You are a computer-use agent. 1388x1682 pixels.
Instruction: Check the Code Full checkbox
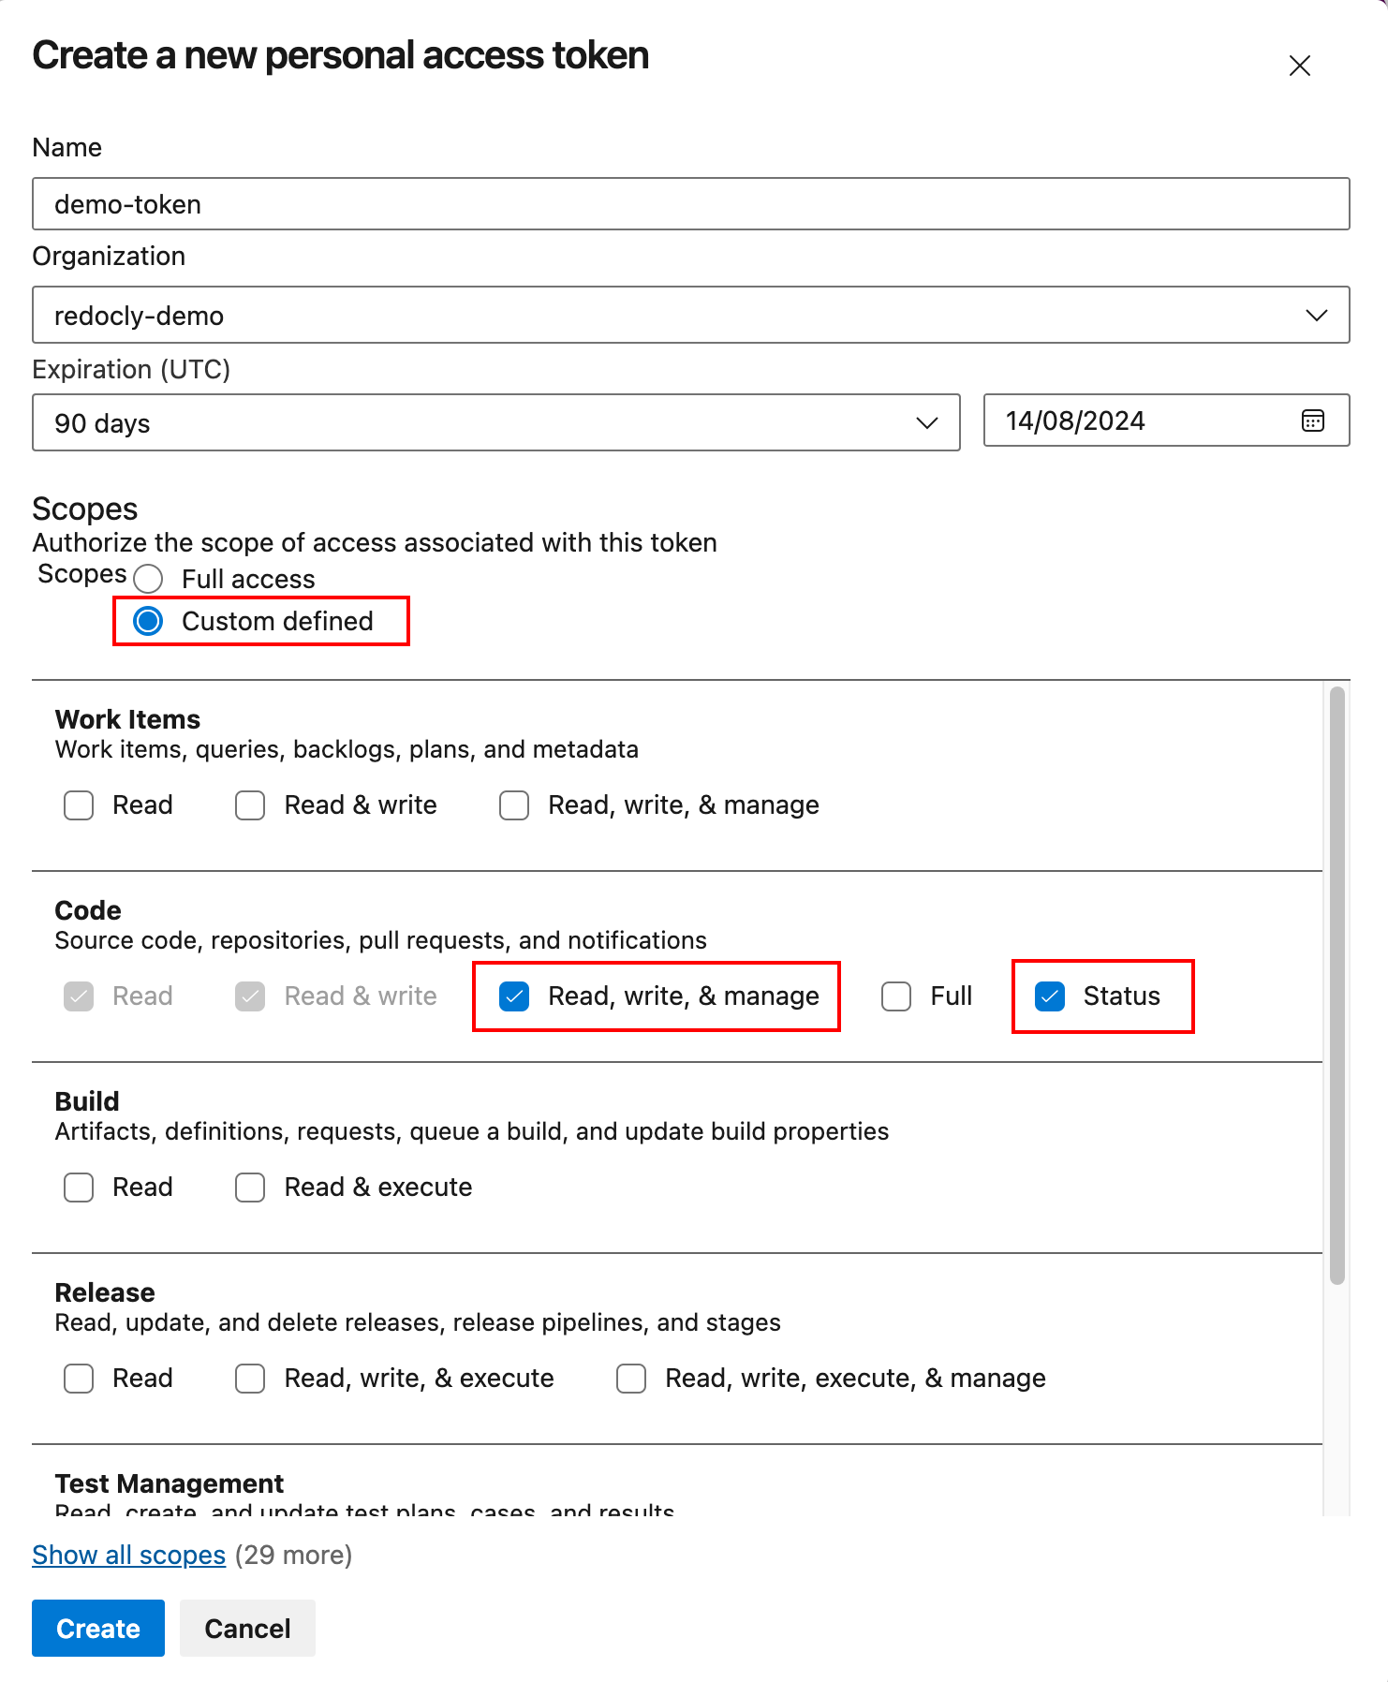click(896, 996)
